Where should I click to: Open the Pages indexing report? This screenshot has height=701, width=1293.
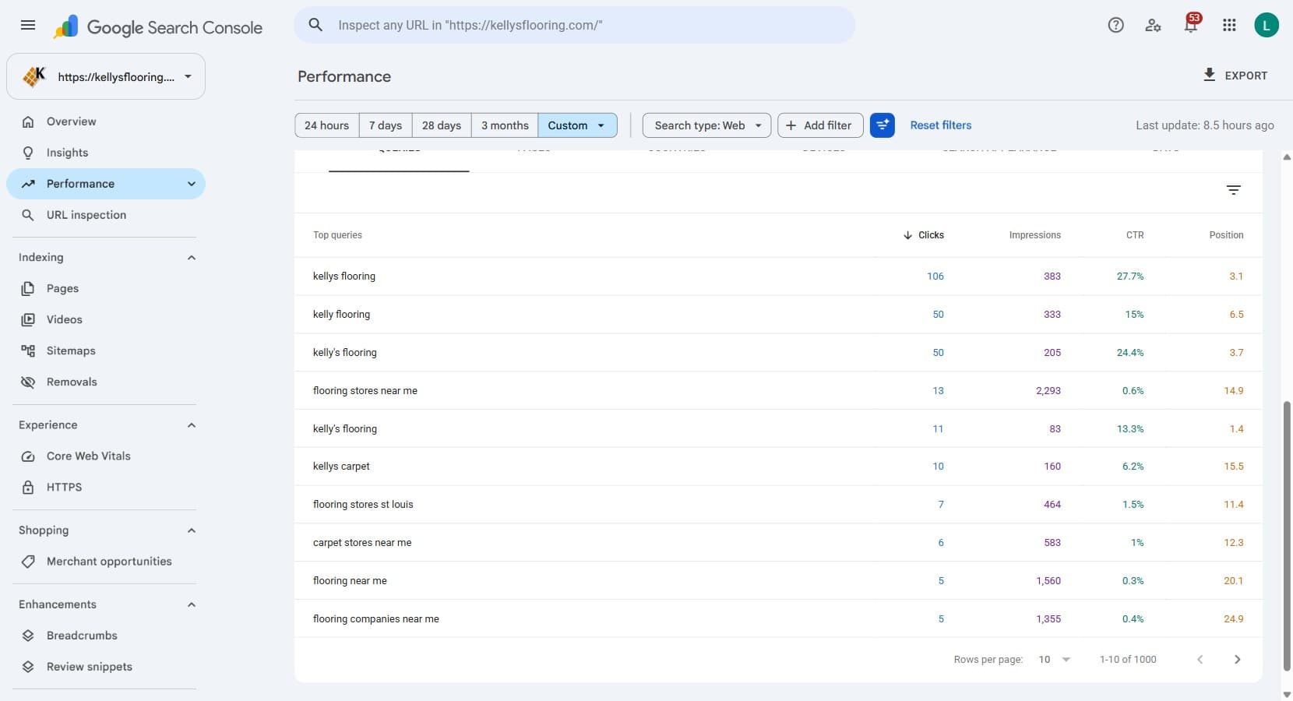[x=106, y=288]
